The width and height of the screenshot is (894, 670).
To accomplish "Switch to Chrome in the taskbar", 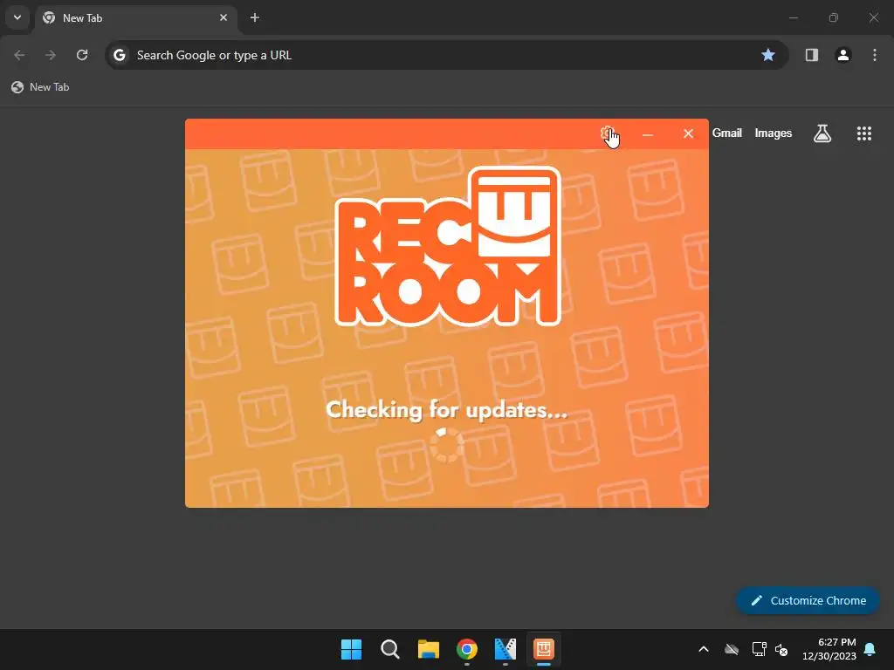I will (x=467, y=649).
